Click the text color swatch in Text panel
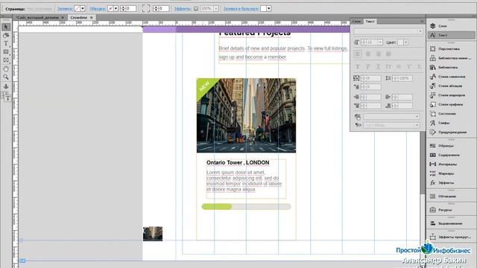The width and height of the screenshot is (477, 268). click(x=400, y=42)
